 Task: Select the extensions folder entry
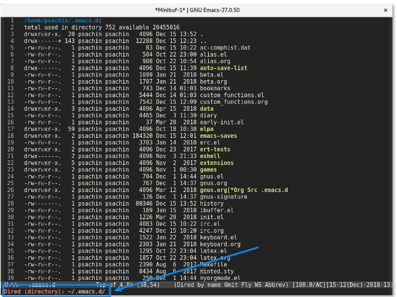coord(216,163)
